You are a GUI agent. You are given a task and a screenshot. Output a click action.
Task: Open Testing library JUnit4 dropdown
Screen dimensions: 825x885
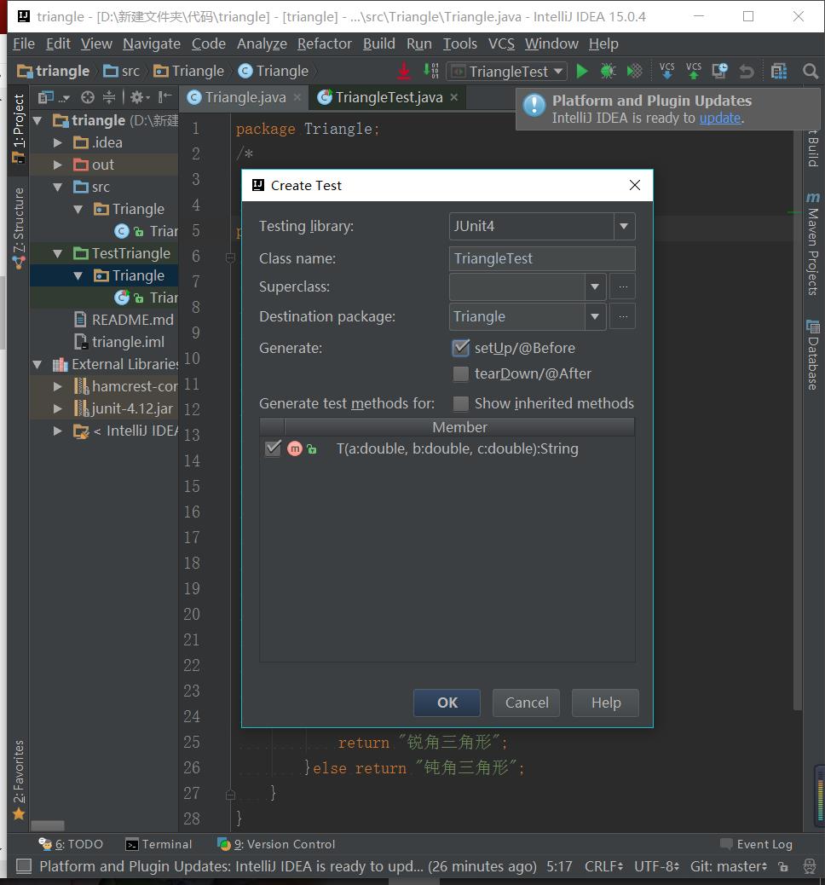pyautogui.click(x=624, y=226)
